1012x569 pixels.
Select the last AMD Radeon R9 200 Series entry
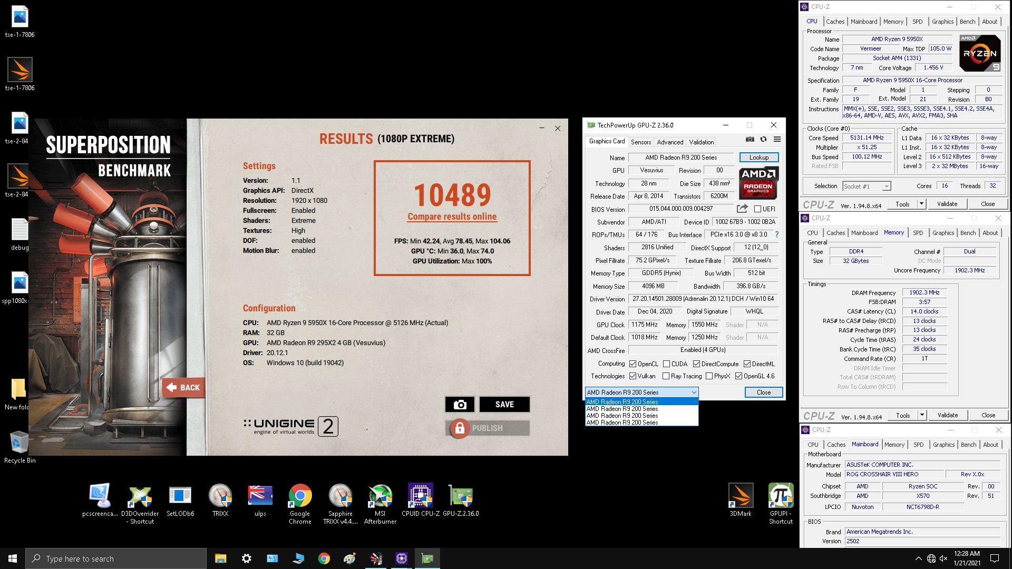(x=641, y=423)
